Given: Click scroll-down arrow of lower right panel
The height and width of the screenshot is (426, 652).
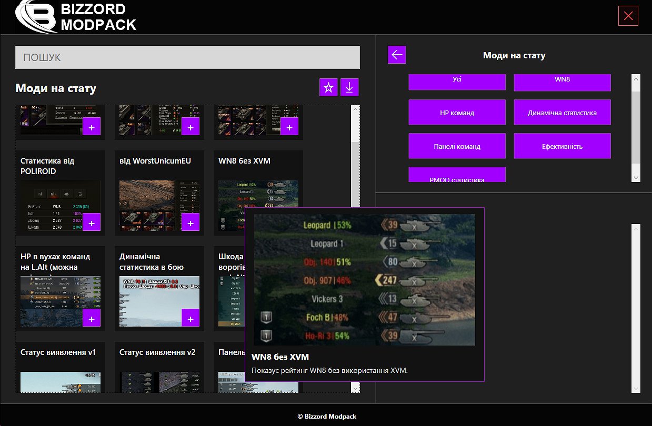Looking at the screenshot, I should click(x=636, y=388).
